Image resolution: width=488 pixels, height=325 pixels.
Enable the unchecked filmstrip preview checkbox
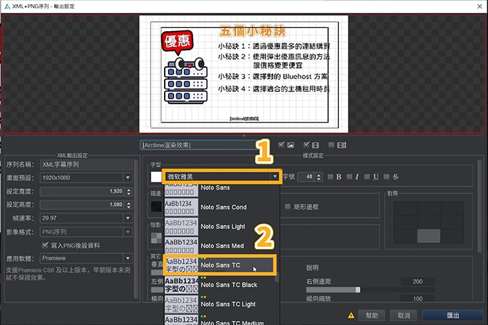pos(331,145)
